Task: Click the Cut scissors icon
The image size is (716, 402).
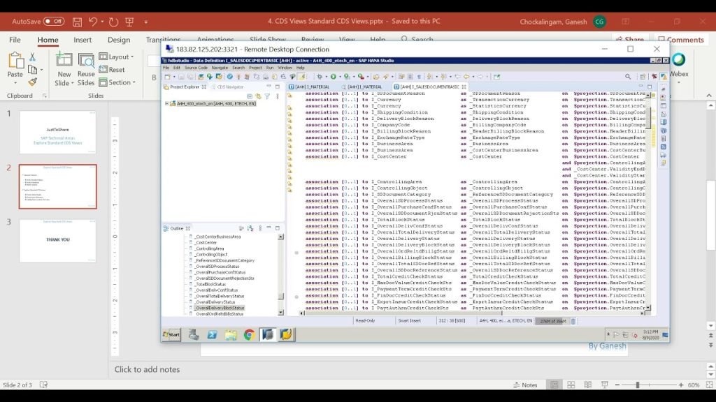Action: 31,57
